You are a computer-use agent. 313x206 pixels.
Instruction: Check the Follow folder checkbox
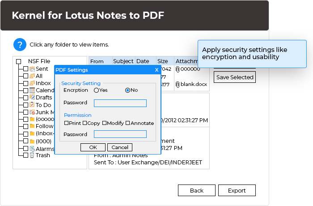pyautogui.click(x=25, y=126)
